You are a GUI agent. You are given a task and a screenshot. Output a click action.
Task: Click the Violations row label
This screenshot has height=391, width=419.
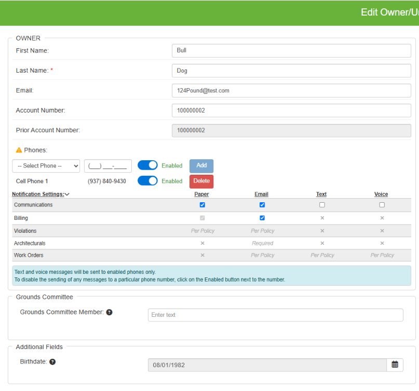tap(25, 231)
